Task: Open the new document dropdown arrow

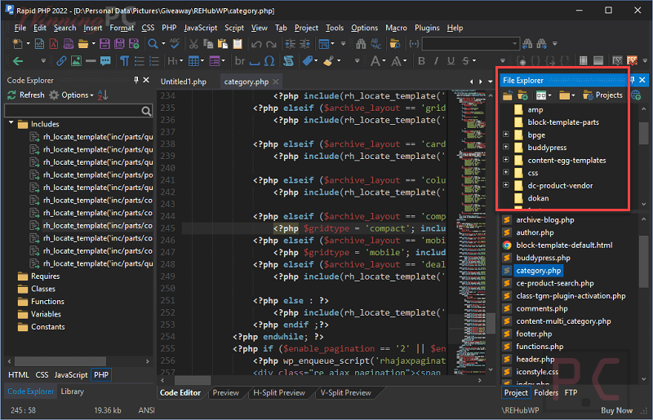Action: click(x=29, y=44)
